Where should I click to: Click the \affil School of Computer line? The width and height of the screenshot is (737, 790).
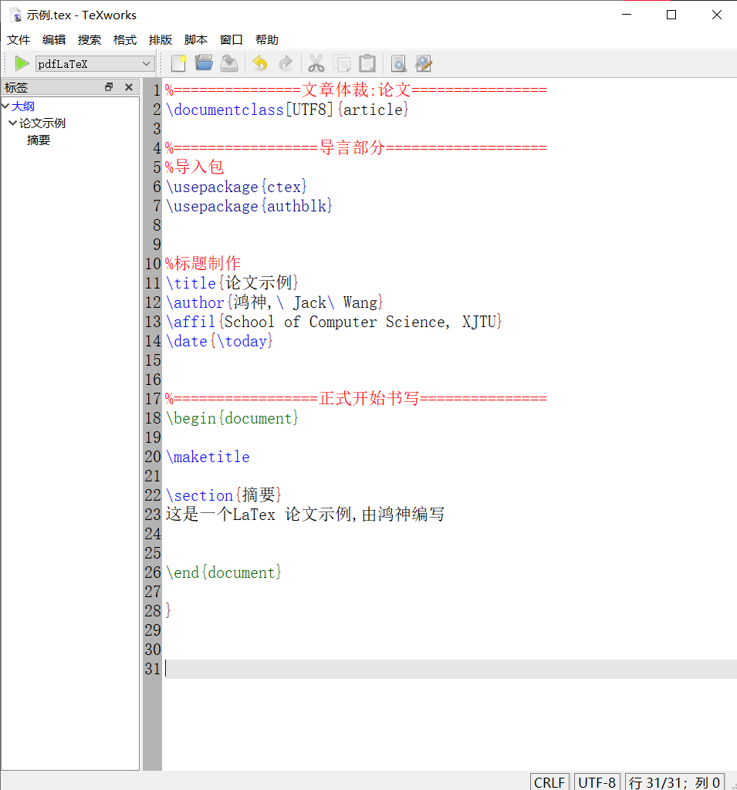(333, 322)
